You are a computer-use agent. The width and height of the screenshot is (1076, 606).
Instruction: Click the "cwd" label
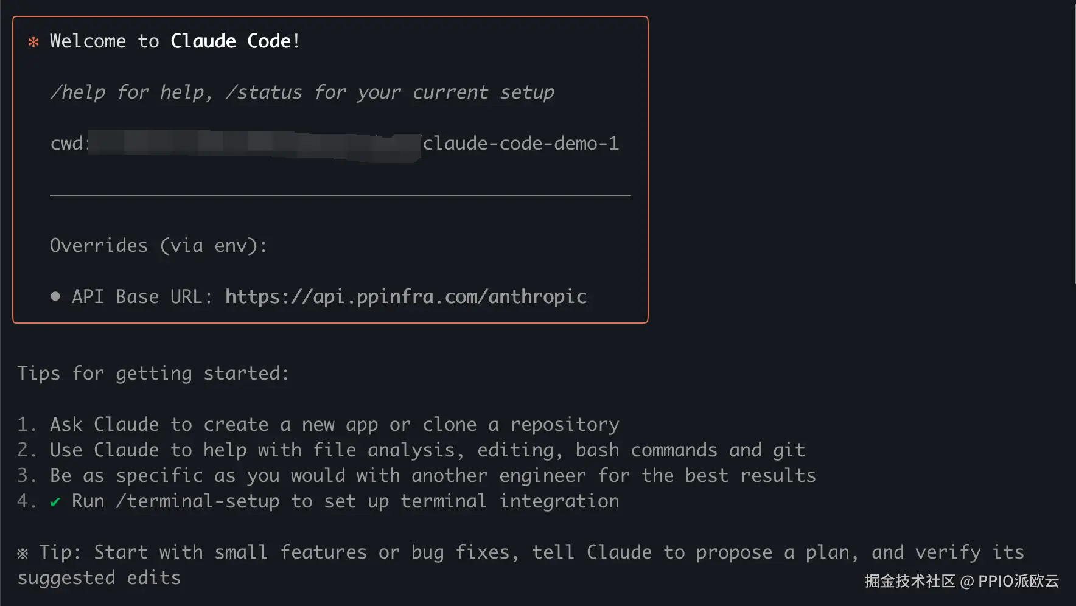click(66, 144)
